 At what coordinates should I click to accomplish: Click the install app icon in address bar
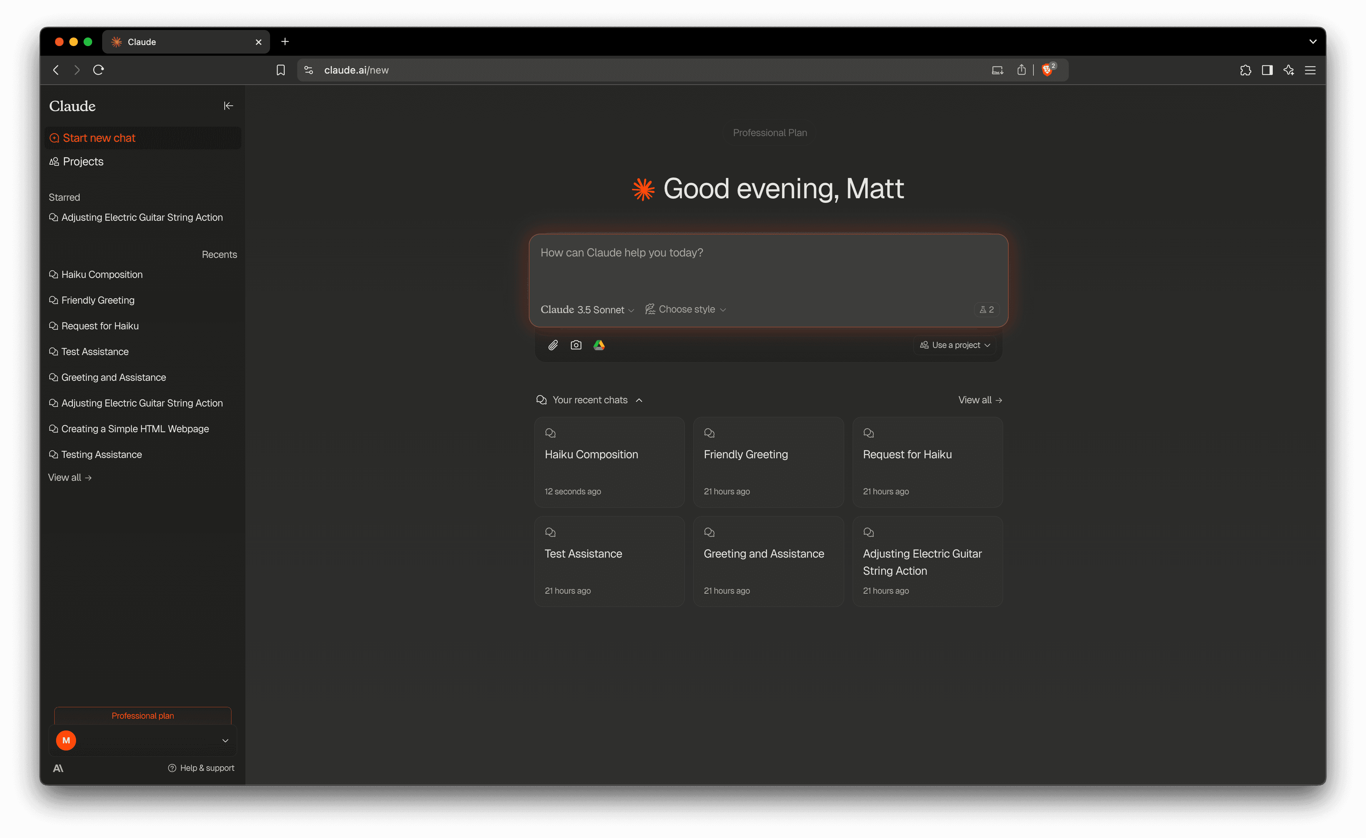[x=997, y=70]
